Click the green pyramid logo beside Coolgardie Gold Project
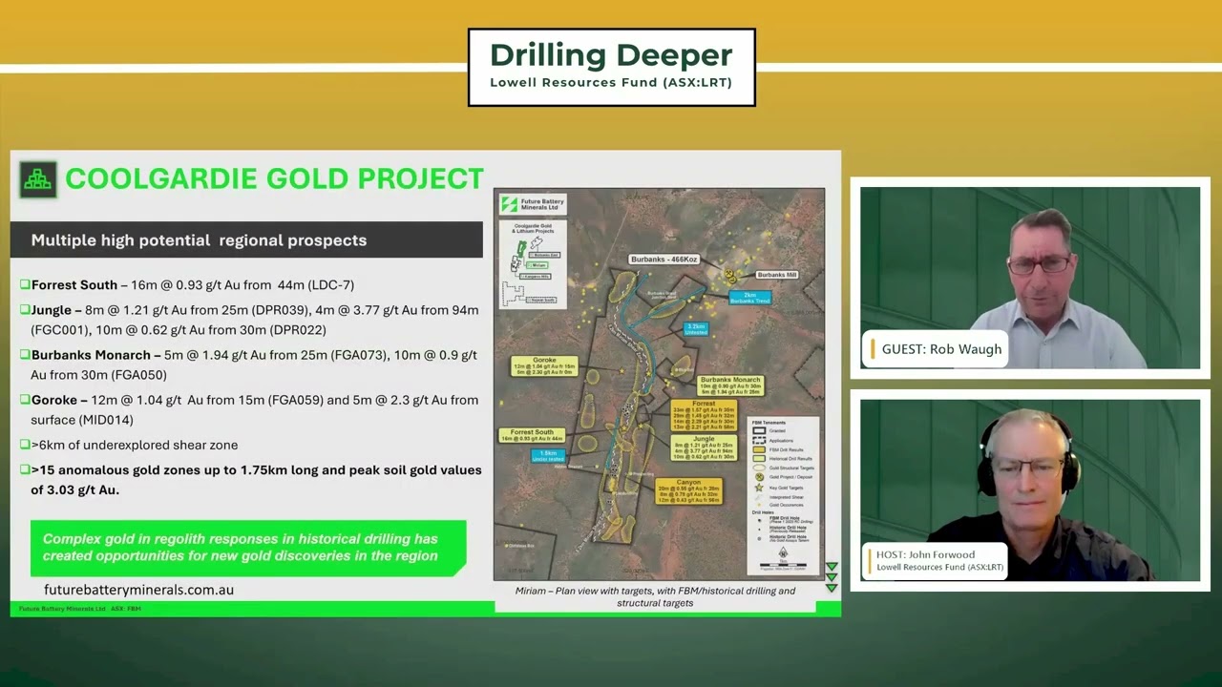Image resolution: width=1222 pixels, height=687 pixels. 38,179
